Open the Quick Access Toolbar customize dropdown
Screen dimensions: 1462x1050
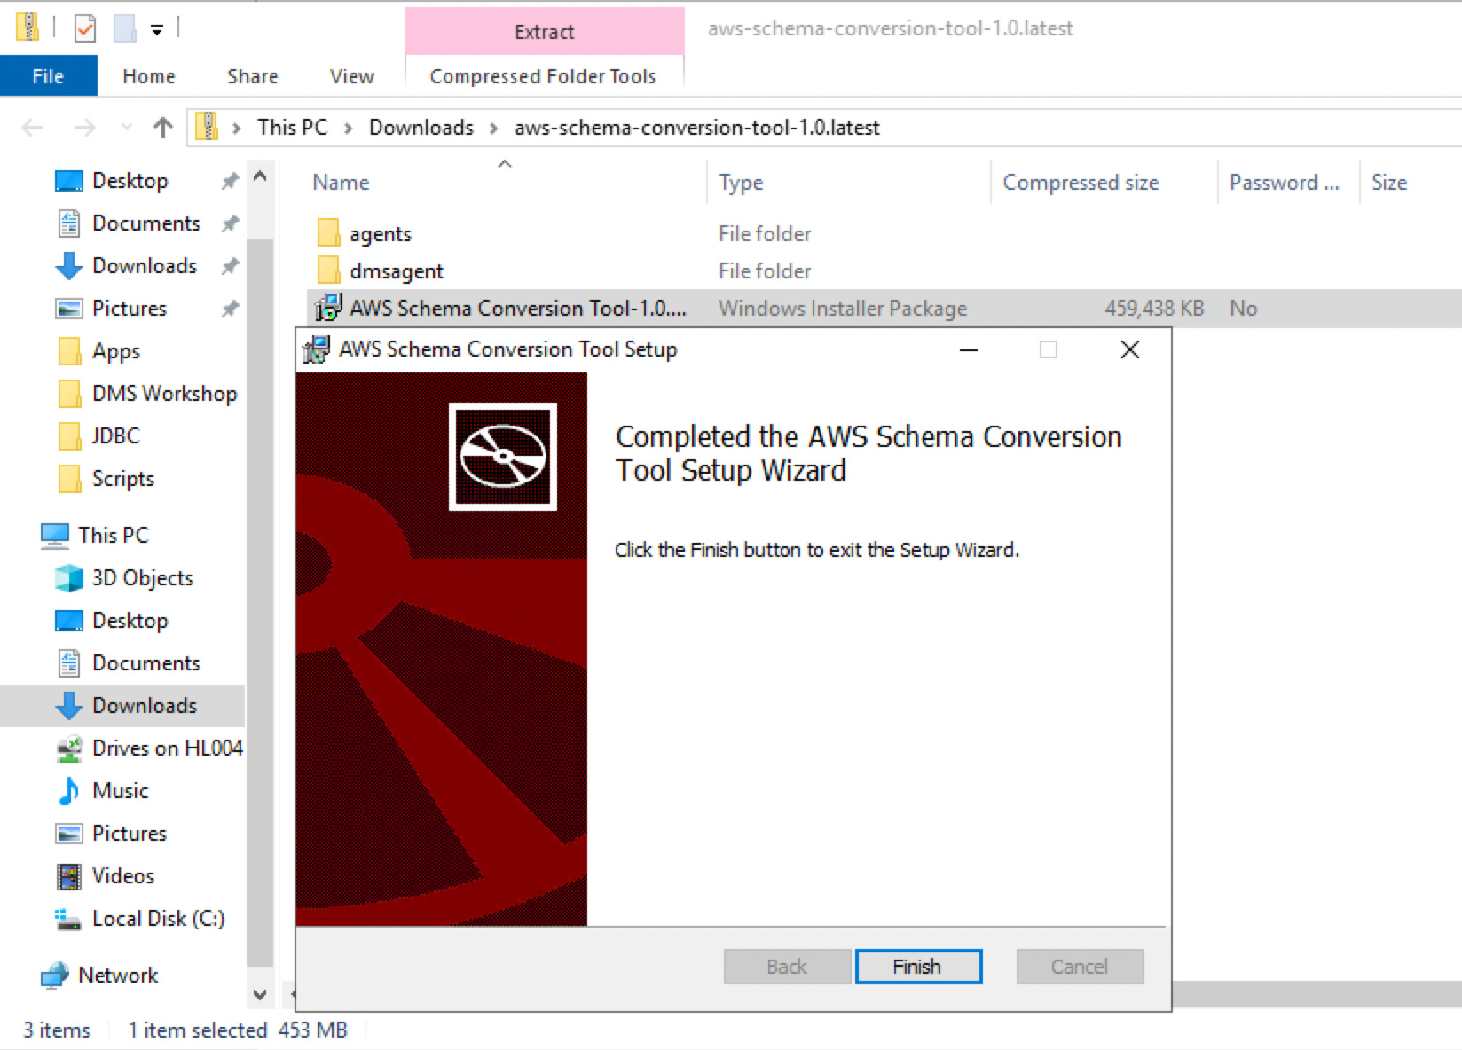point(156,28)
